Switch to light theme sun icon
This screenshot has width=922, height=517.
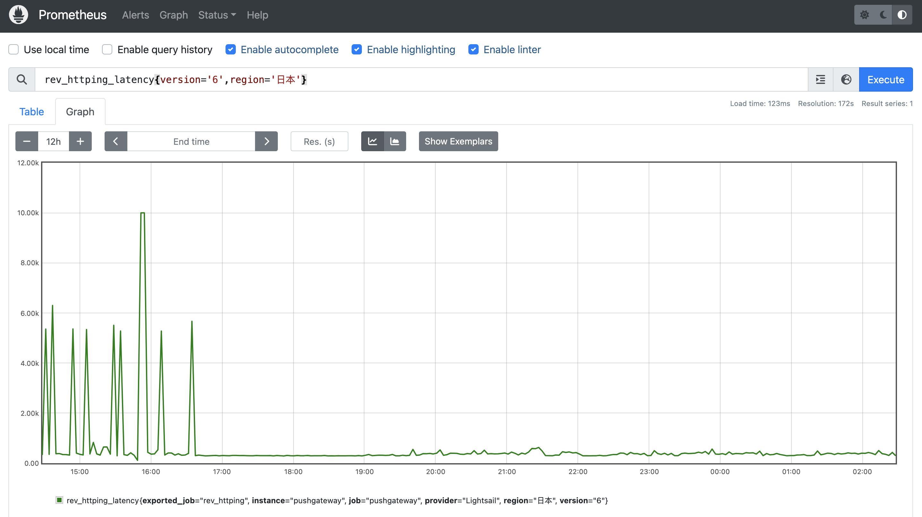tap(864, 15)
